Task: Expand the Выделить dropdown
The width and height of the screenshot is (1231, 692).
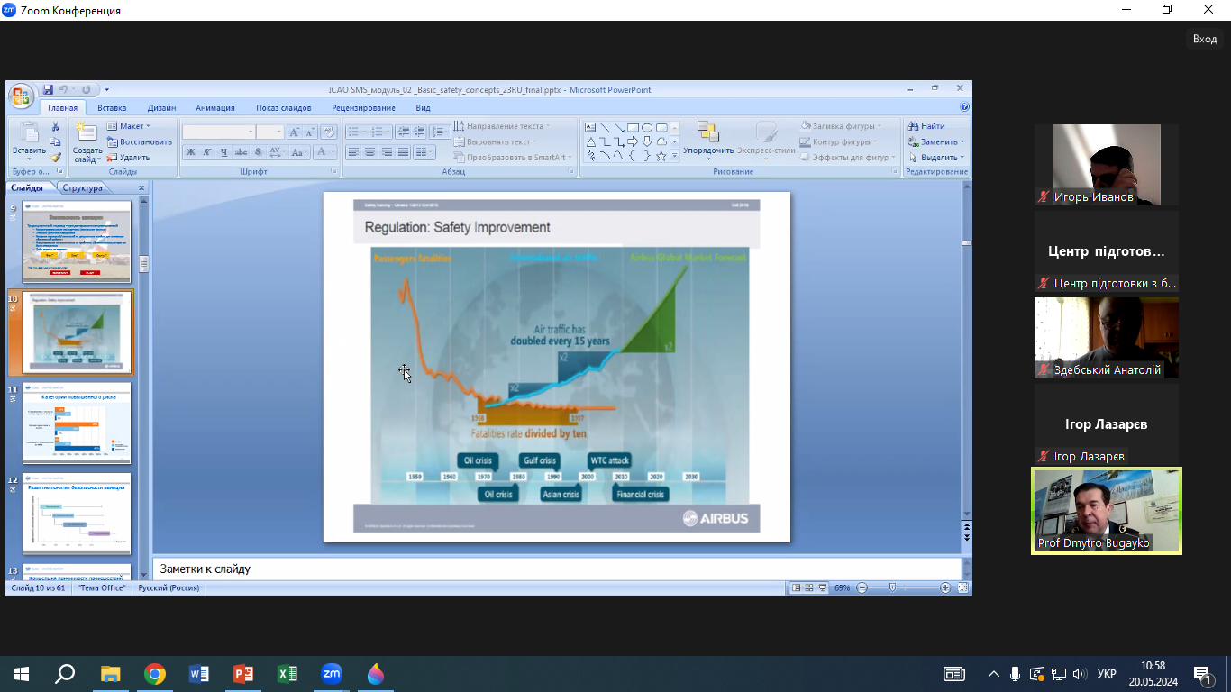Action: pyautogui.click(x=937, y=158)
